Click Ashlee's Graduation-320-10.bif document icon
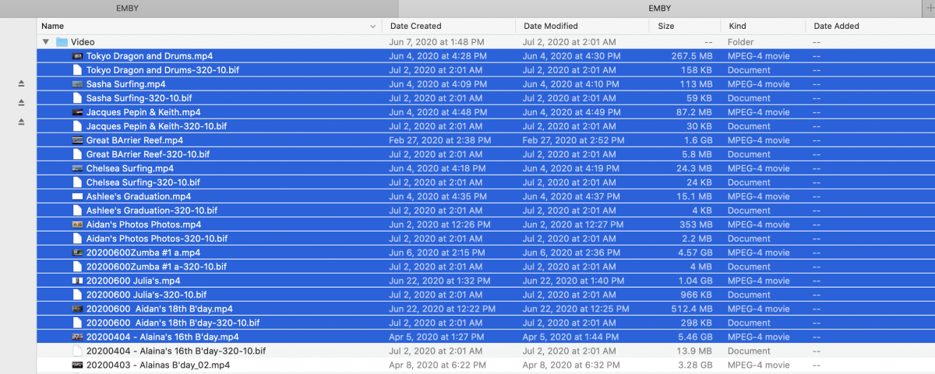935x374 pixels. click(77, 210)
